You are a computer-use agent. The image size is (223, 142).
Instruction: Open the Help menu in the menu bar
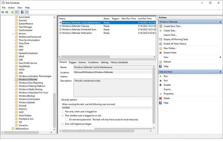tap(27, 8)
